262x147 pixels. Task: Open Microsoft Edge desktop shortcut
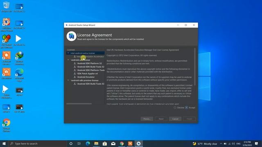[19, 75]
